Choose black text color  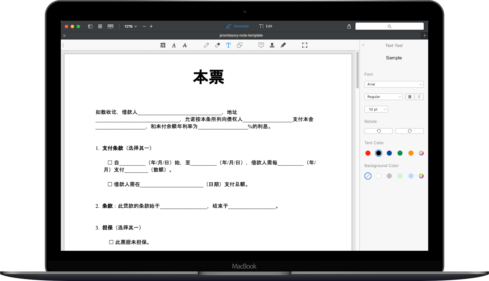378,153
